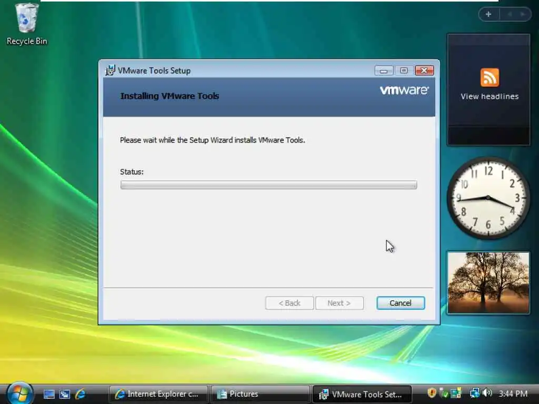Click the VMware Tools Setup title bar icon
This screenshot has width=539, height=404.
pos(110,70)
